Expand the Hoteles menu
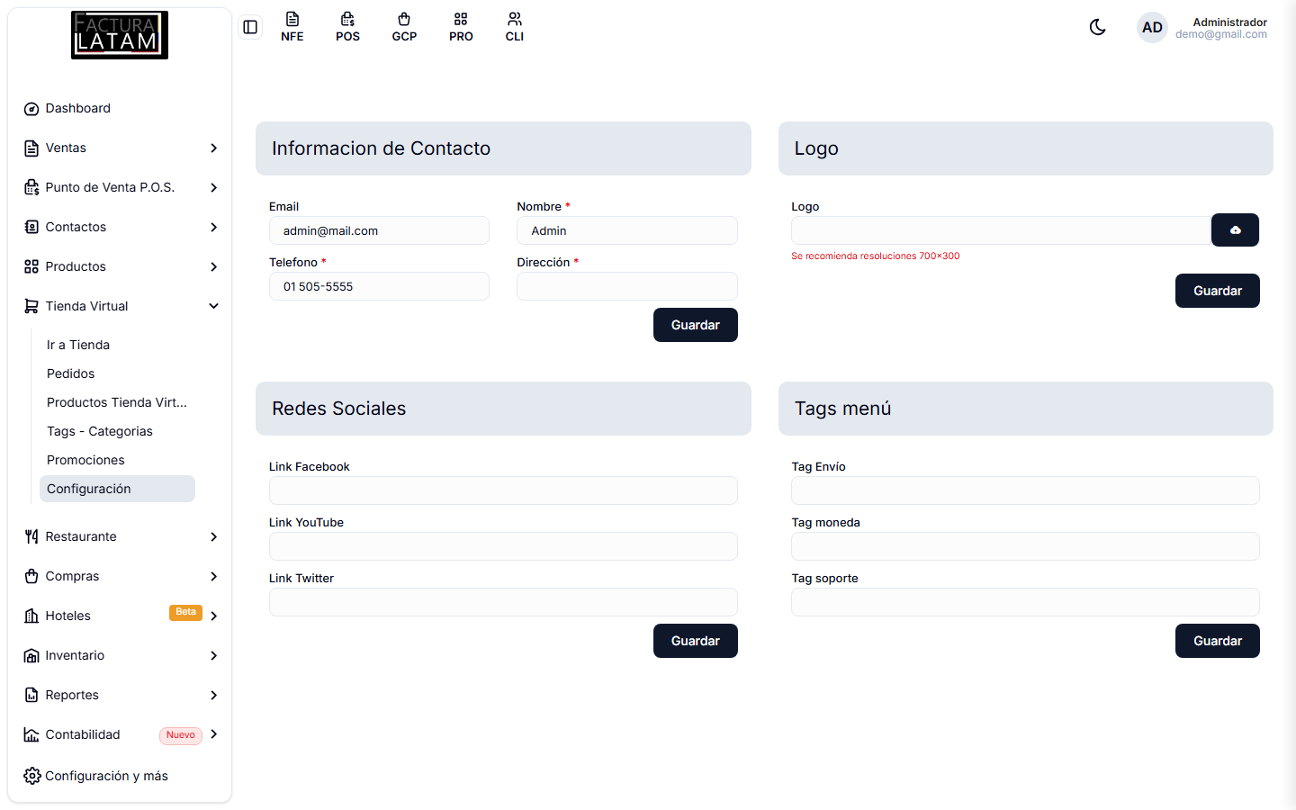The width and height of the screenshot is (1296, 810). click(120, 616)
